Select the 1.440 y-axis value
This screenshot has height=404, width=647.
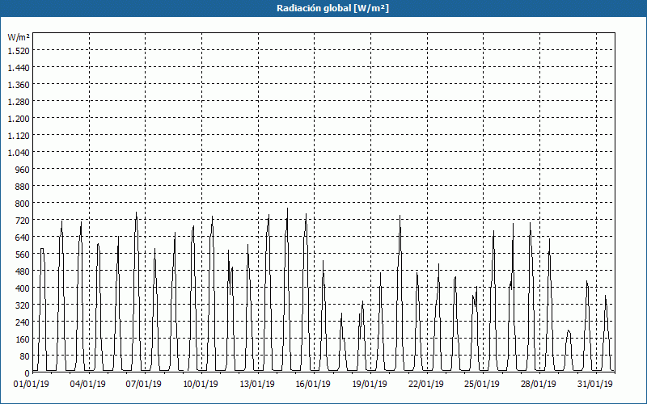(19, 67)
